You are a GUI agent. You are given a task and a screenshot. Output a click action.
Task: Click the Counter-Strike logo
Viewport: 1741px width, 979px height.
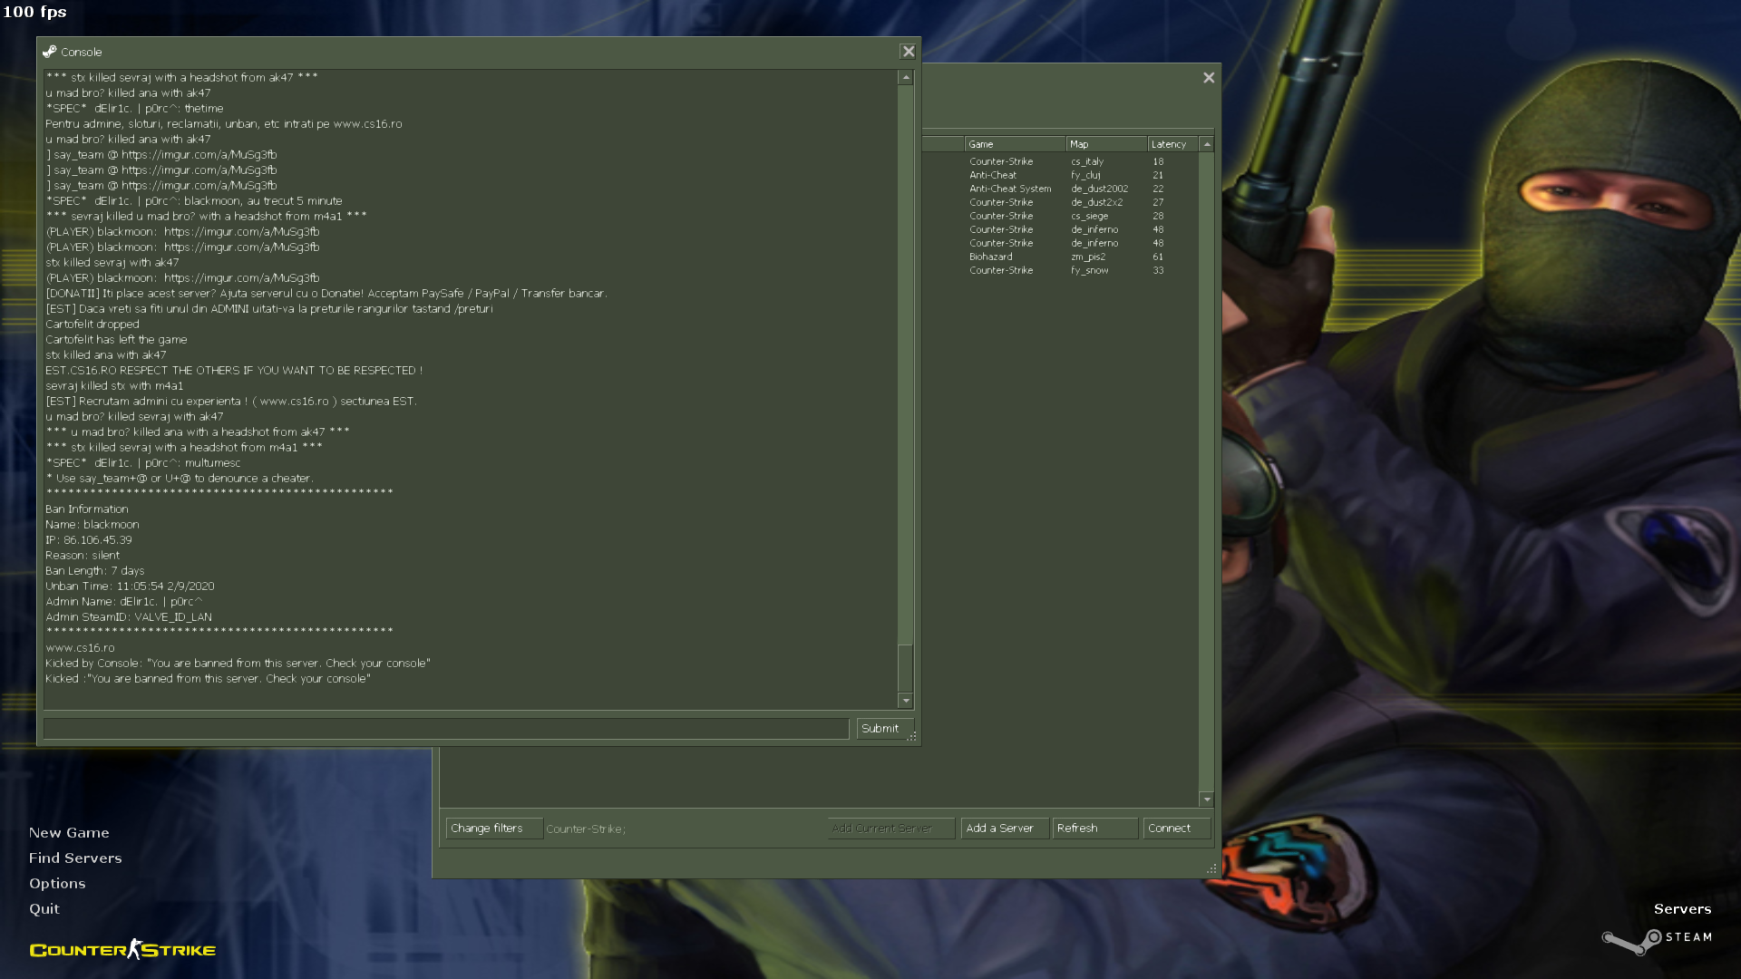tap(122, 949)
